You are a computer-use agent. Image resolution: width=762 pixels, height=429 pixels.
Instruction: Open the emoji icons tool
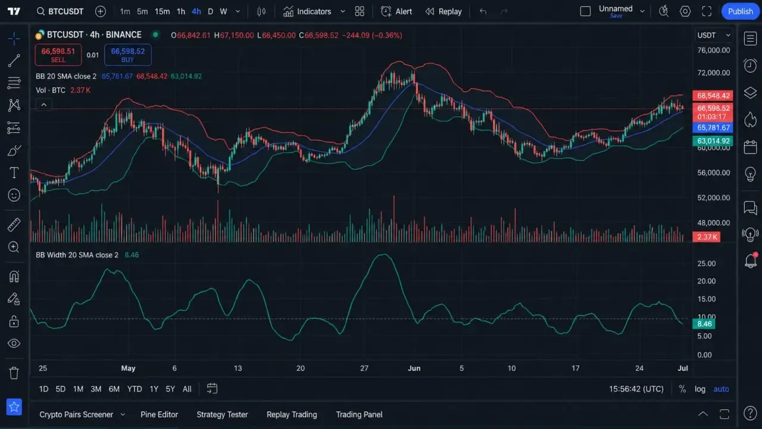[14, 195]
